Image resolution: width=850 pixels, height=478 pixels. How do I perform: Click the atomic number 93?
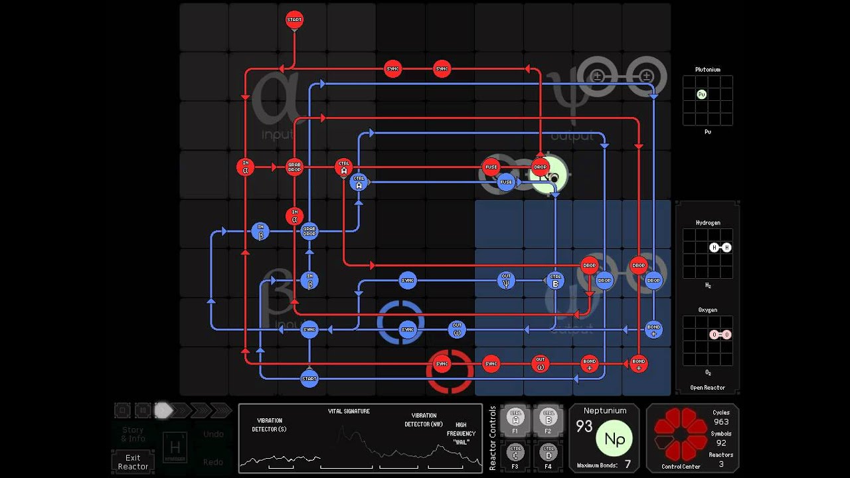click(x=584, y=426)
